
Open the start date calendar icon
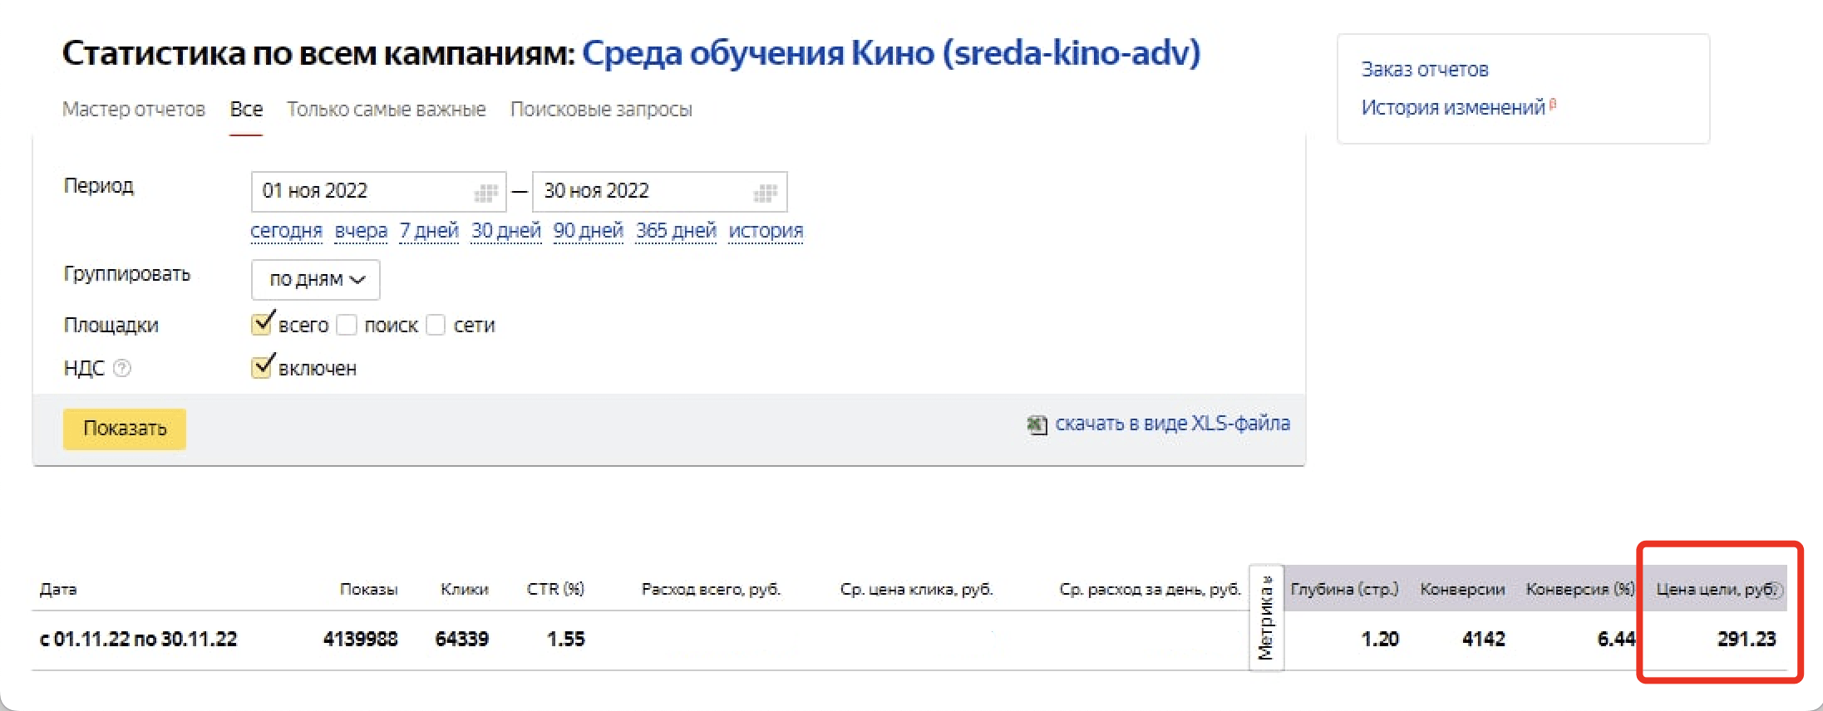pyautogui.click(x=485, y=193)
